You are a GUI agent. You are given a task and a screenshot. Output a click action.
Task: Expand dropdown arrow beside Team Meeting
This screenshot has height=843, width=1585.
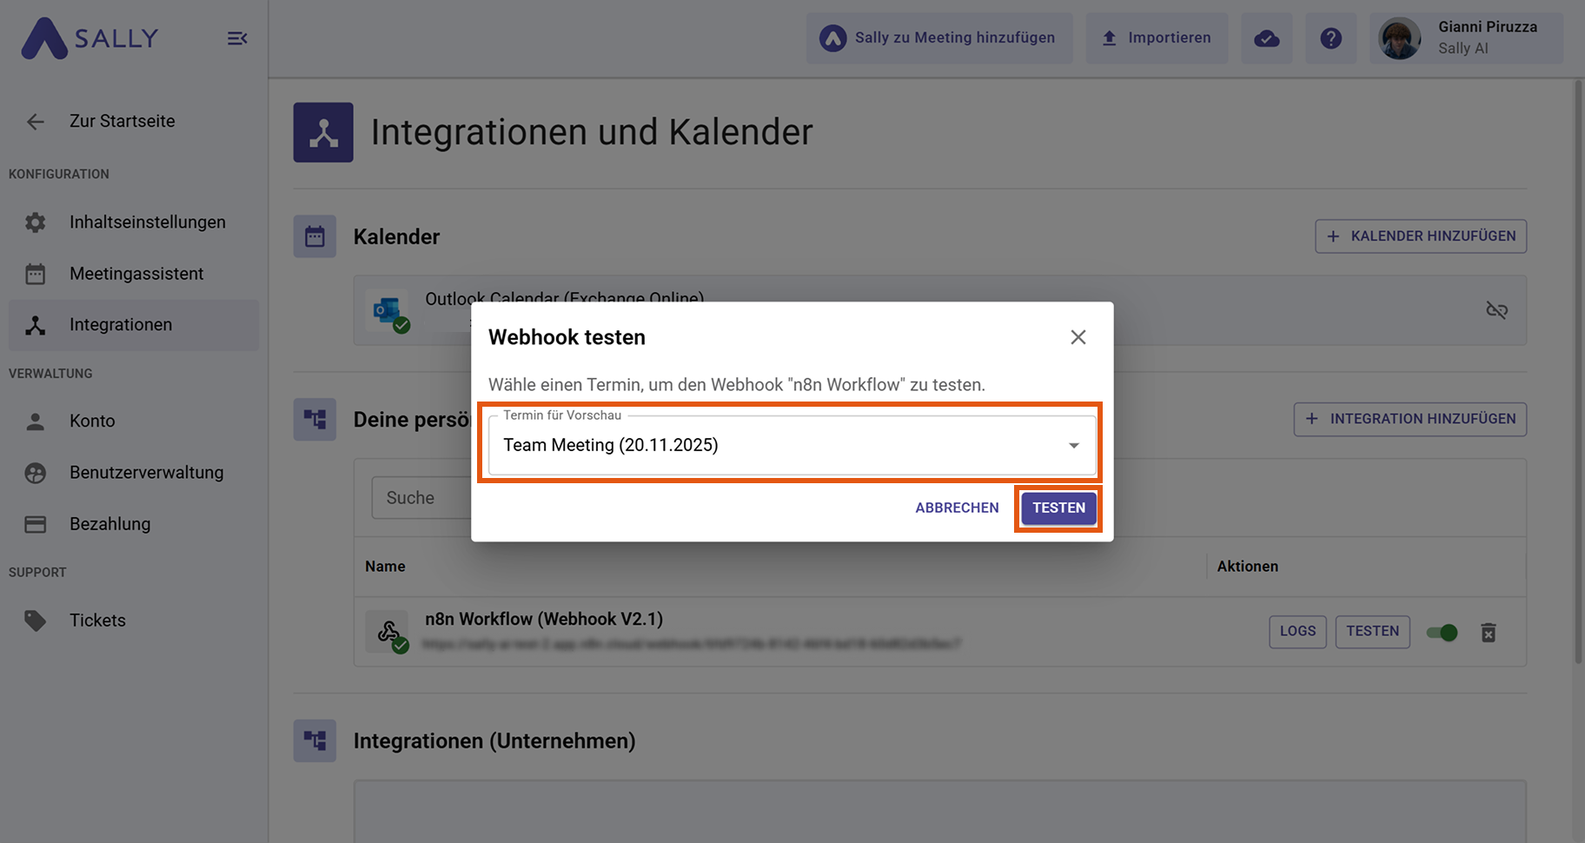coord(1074,446)
